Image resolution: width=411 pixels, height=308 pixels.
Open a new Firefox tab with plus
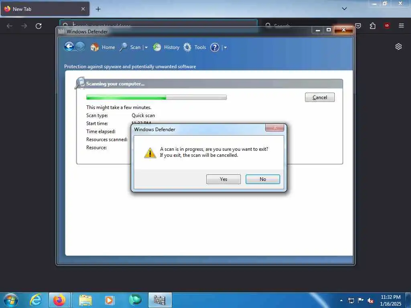click(x=98, y=9)
